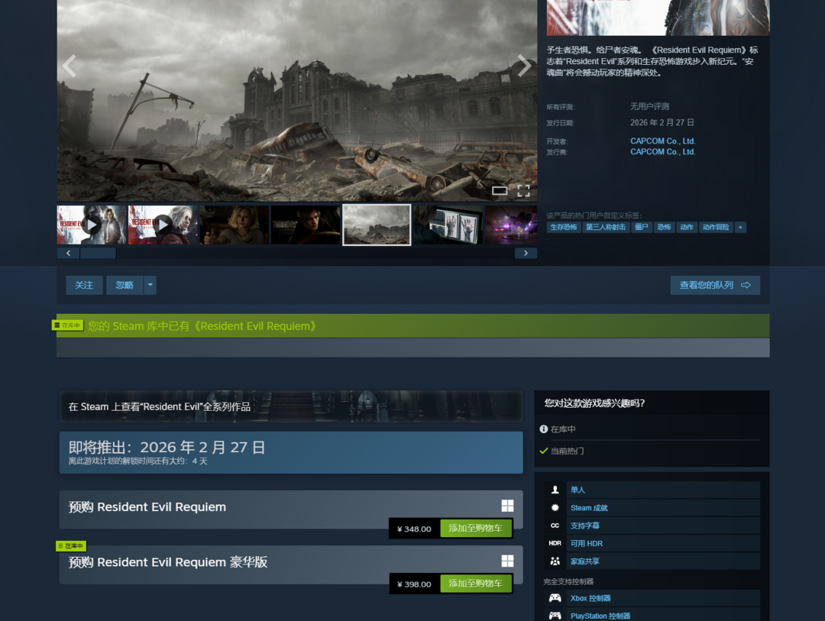825x621 pixels.
Task: Open the fullscreen icon on the screenshot viewer
Action: point(523,190)
